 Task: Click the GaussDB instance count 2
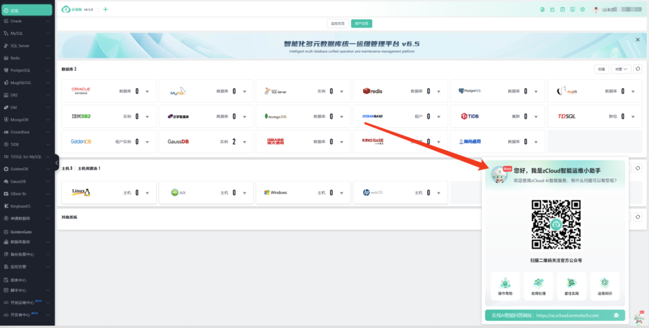(x=234, y=142)
